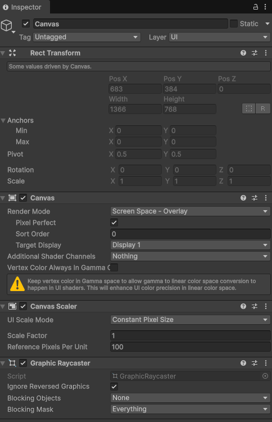This screenshot has width=272, height=422.
Task: Open Canvas component more options menu
Action: (x=266, y=198)
